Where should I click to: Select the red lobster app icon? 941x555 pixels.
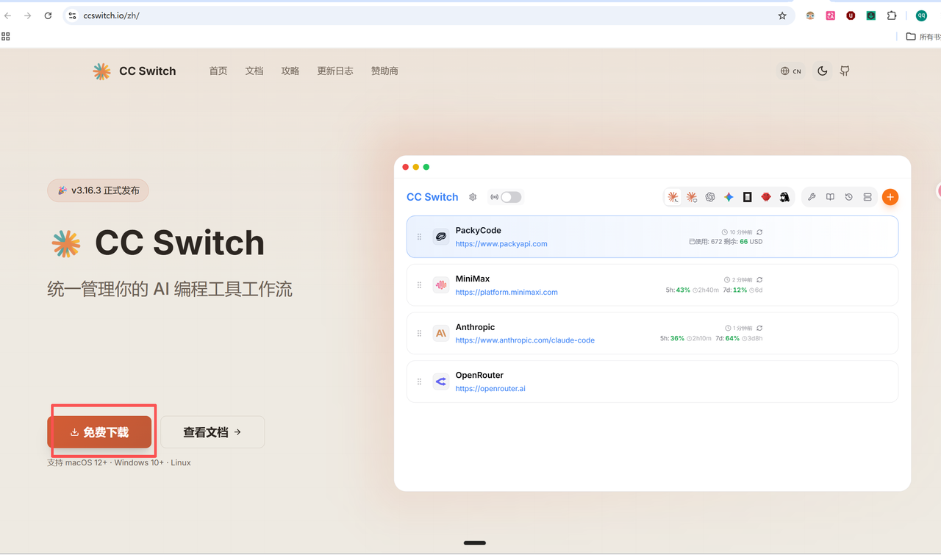766,197
